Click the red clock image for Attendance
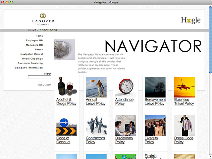Image resolution: width=212 pixels, height=159 pixels. coord(126,87)
